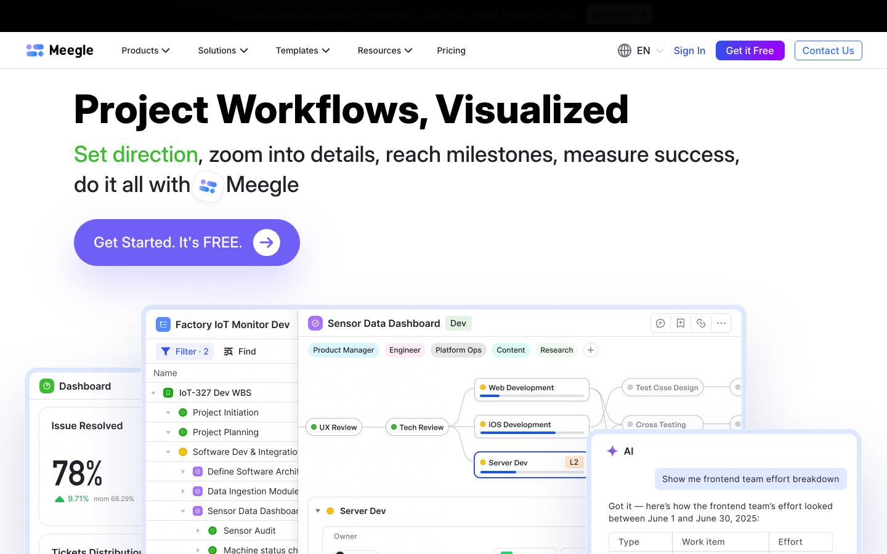Image resolution: width=887 pixels, height=554 pixels.
Task: Select the Tech Review workflow node
Action: point(417,427)
